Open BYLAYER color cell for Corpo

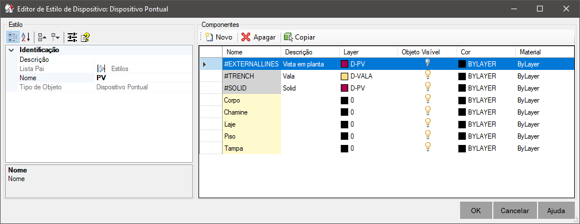point(486,100)
